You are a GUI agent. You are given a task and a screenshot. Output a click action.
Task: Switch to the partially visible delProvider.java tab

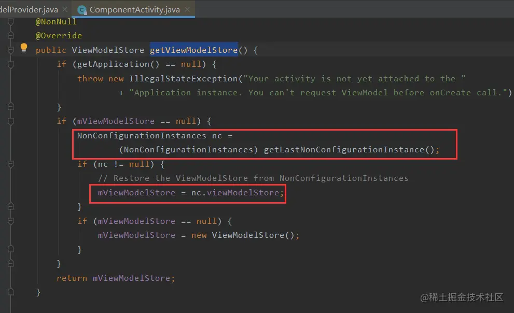[x=29, y=9]
